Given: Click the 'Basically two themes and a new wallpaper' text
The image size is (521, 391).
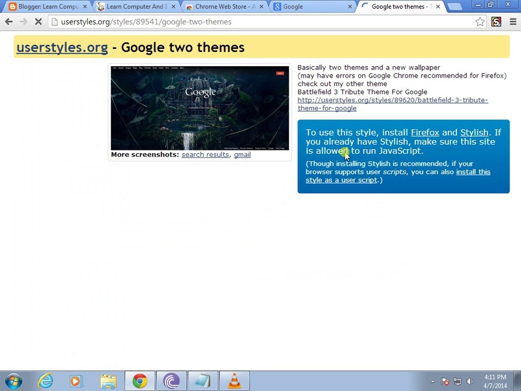Looking at the screenshot, I should [x=369, y=67].
